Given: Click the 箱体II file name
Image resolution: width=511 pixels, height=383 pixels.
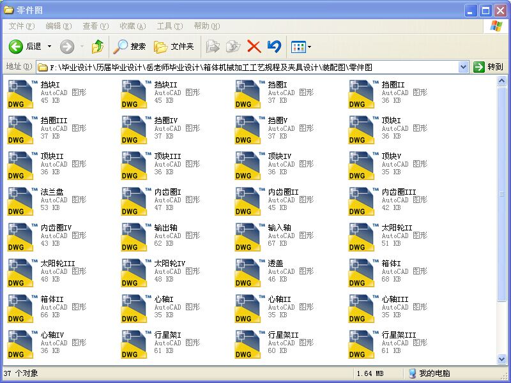Looking at the screenshot, I should pyautogui.click(x=52, y=299).
